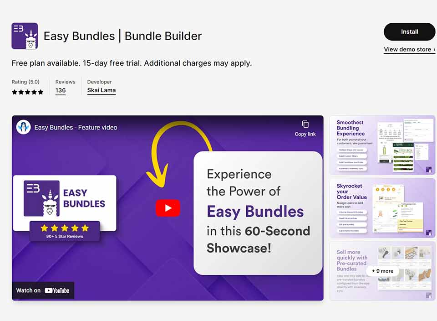Screen dimensions: 437x321
Task: Click the black Install button
Action: click(409, 32)
